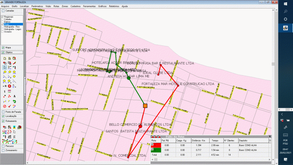Click the red color cell of route 1
293x165 pixels.
click(x=156, y=145)
